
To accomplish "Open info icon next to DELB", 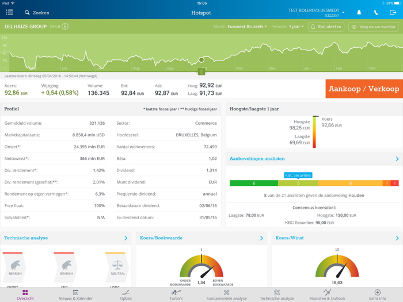I will point(65,26).
